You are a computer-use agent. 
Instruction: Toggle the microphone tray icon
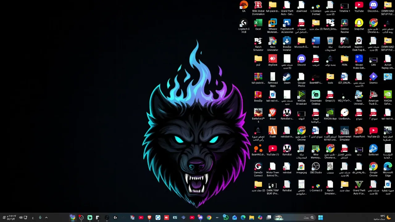point(40,218)
